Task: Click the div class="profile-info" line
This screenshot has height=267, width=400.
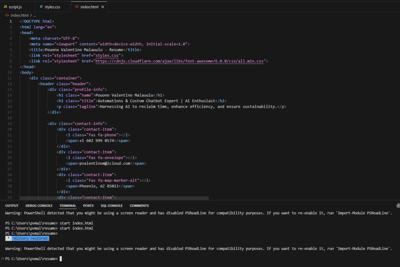Action: click(77, 90)
